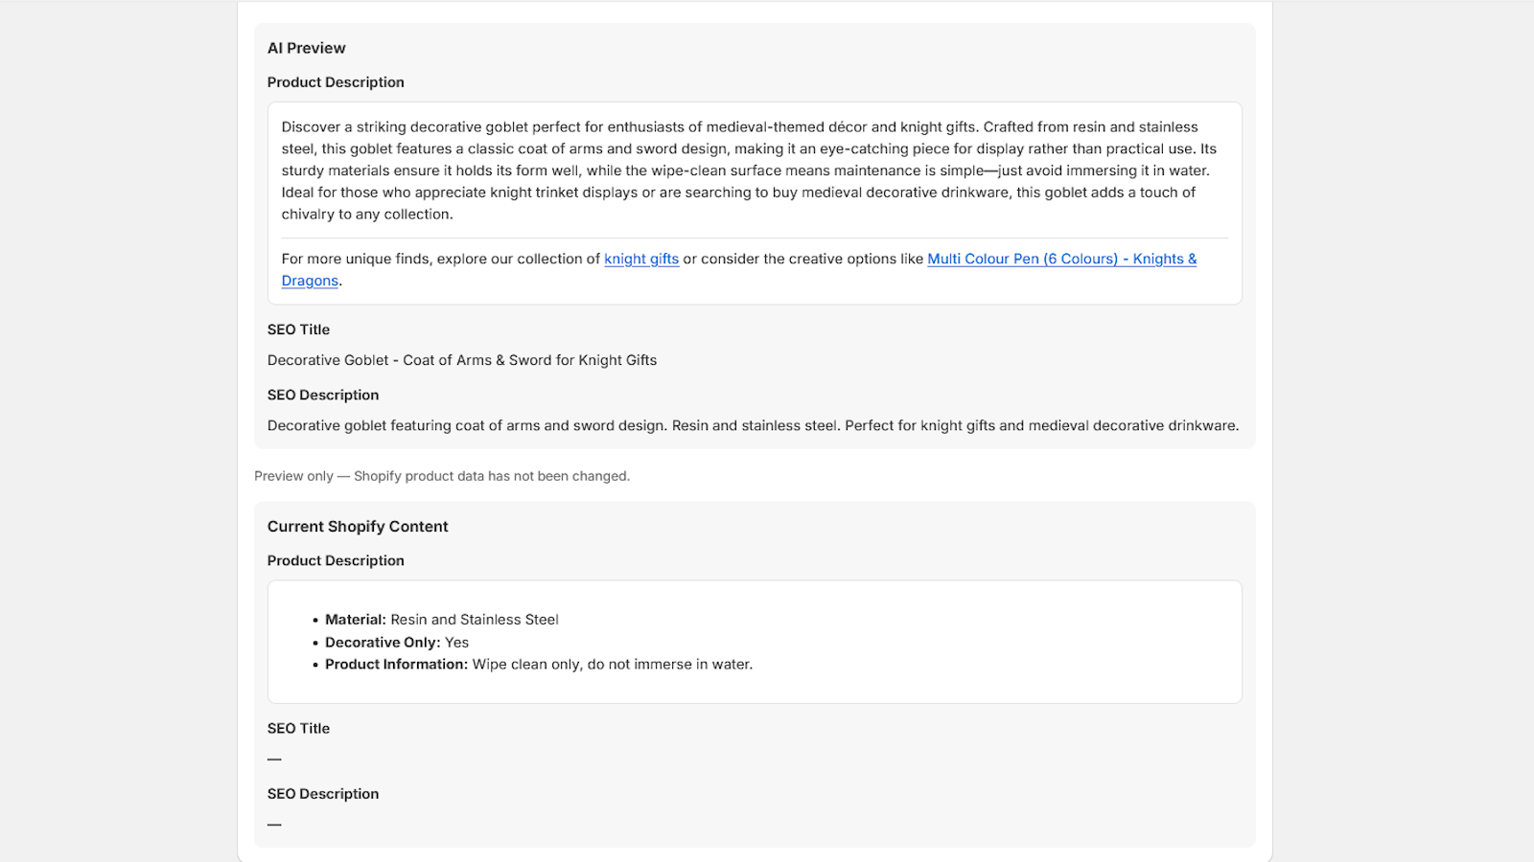Click the paragraph starting "Discover a striking decorative goblet"

coord(749,170)
